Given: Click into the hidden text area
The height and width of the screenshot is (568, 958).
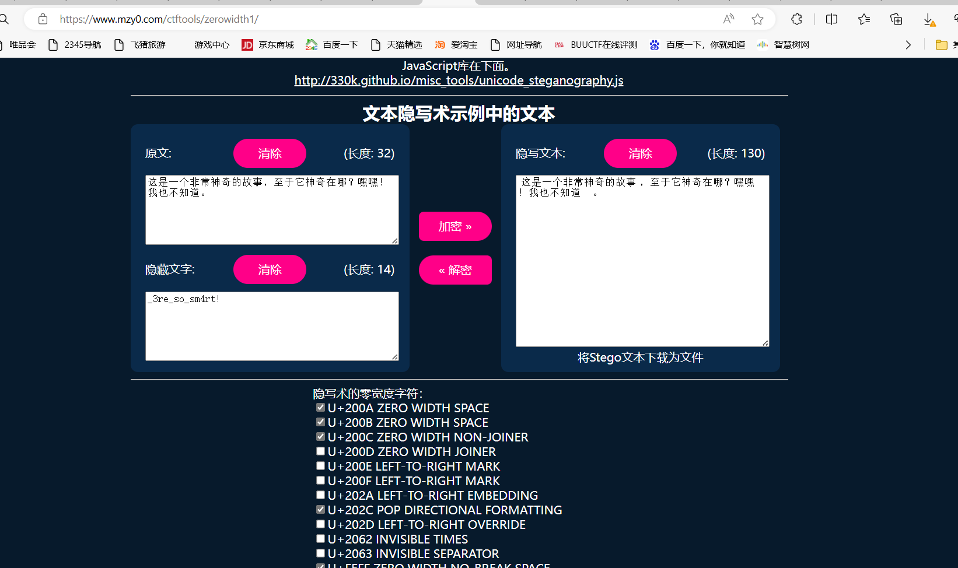Looking at the screenshot, I should 272,326.
